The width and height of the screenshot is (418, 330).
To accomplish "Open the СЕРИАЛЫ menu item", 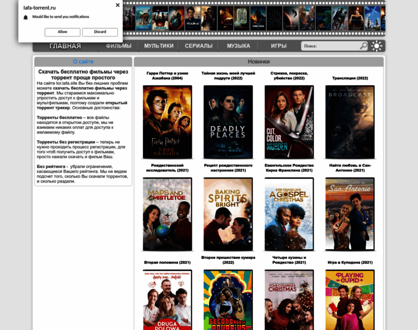I will (199, 46).
